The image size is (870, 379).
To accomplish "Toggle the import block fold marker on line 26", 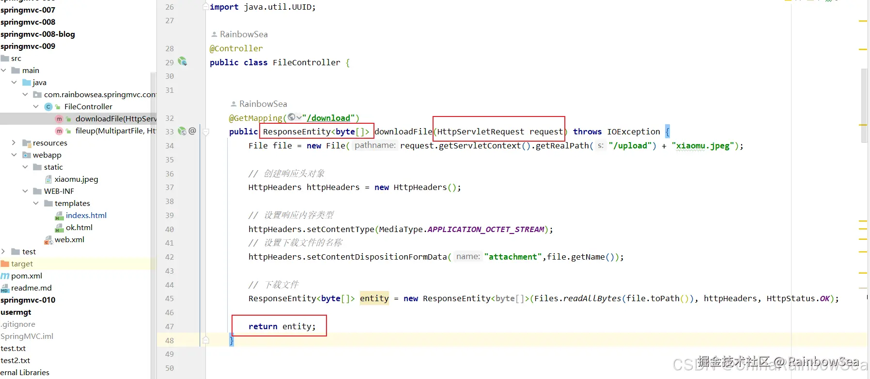I will tap(206, 7).
